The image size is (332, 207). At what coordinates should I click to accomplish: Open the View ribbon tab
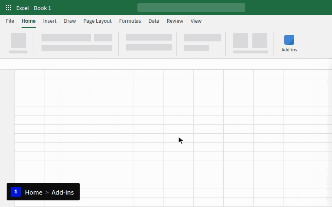pyautogui.click(x=196, y=21)
